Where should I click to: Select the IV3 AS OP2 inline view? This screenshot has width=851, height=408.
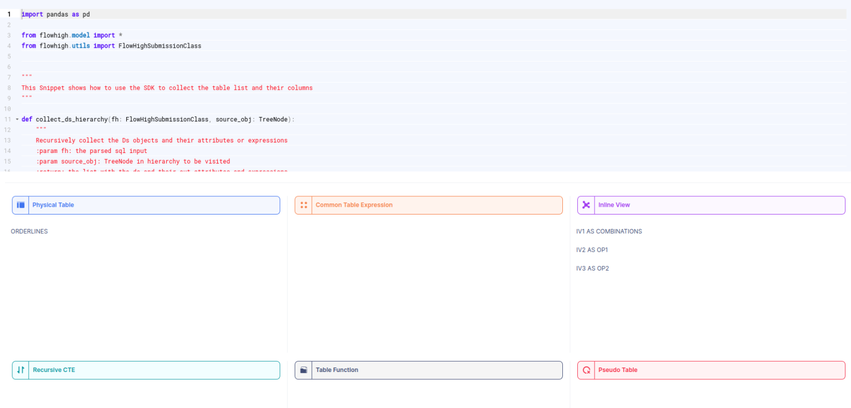pos(592,268)
